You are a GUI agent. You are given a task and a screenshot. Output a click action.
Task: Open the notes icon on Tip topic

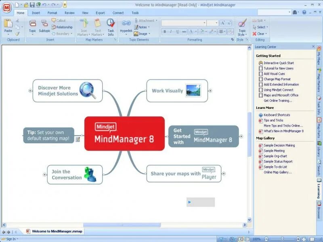coord(78,139)
